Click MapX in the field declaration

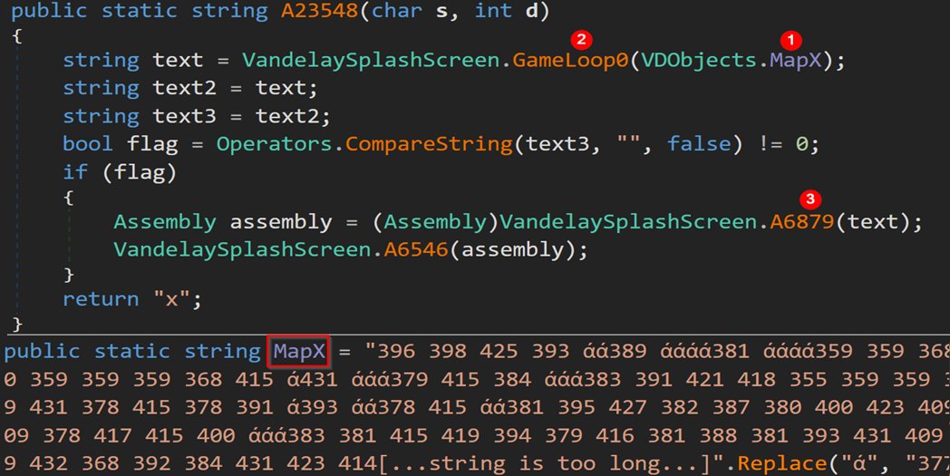[299, 351]
